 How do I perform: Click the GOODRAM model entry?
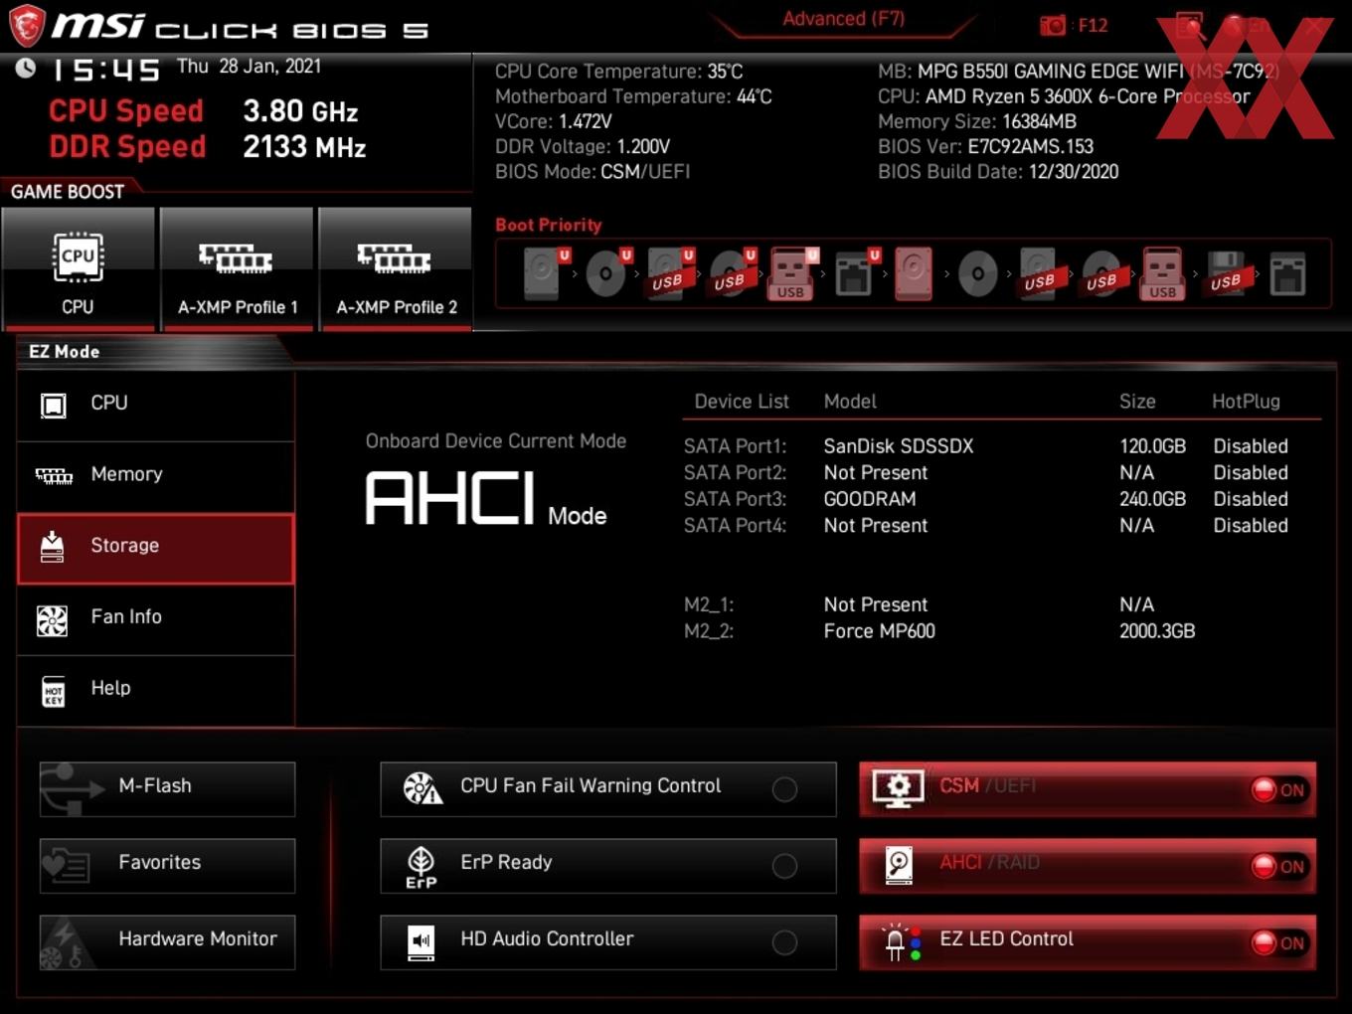[x=870, y=499]
